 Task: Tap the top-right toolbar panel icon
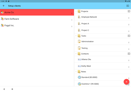(128, 6)
